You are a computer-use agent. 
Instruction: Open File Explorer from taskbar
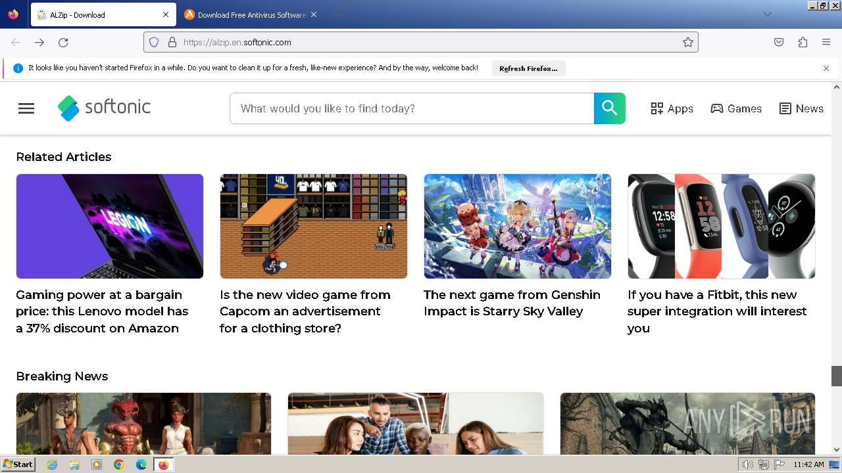click(x=74, y=464)
